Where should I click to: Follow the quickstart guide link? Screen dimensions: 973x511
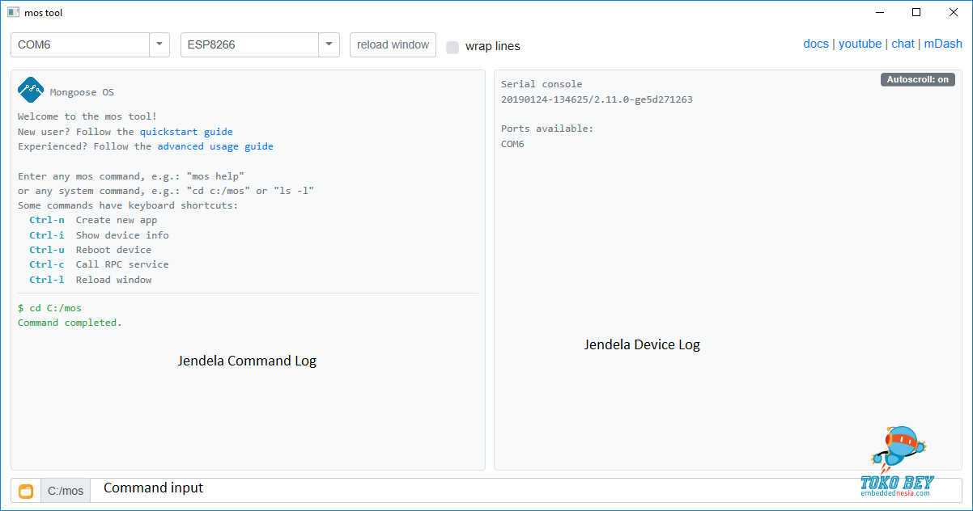coord(186,132)
